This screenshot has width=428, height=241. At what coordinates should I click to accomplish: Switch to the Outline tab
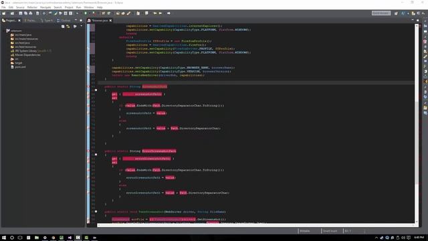pyautogui.click(x=64, y=21)
